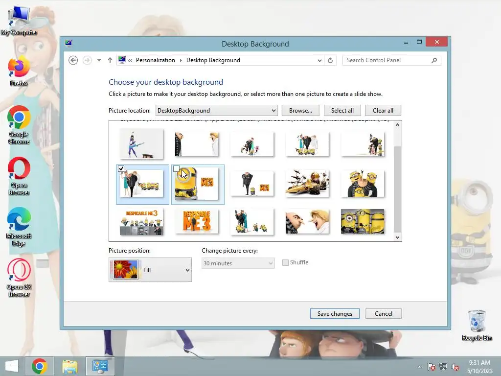Show hidden tray icons arrow
The width and height of the screenshot is (501, 376).
tap(419, 367)
